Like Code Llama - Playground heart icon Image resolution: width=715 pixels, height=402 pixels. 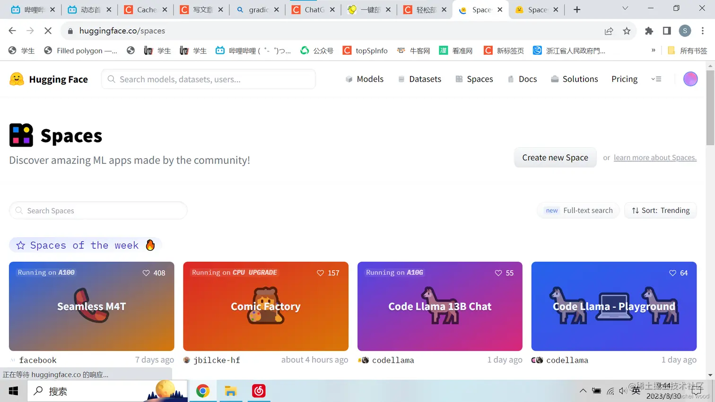672,273
